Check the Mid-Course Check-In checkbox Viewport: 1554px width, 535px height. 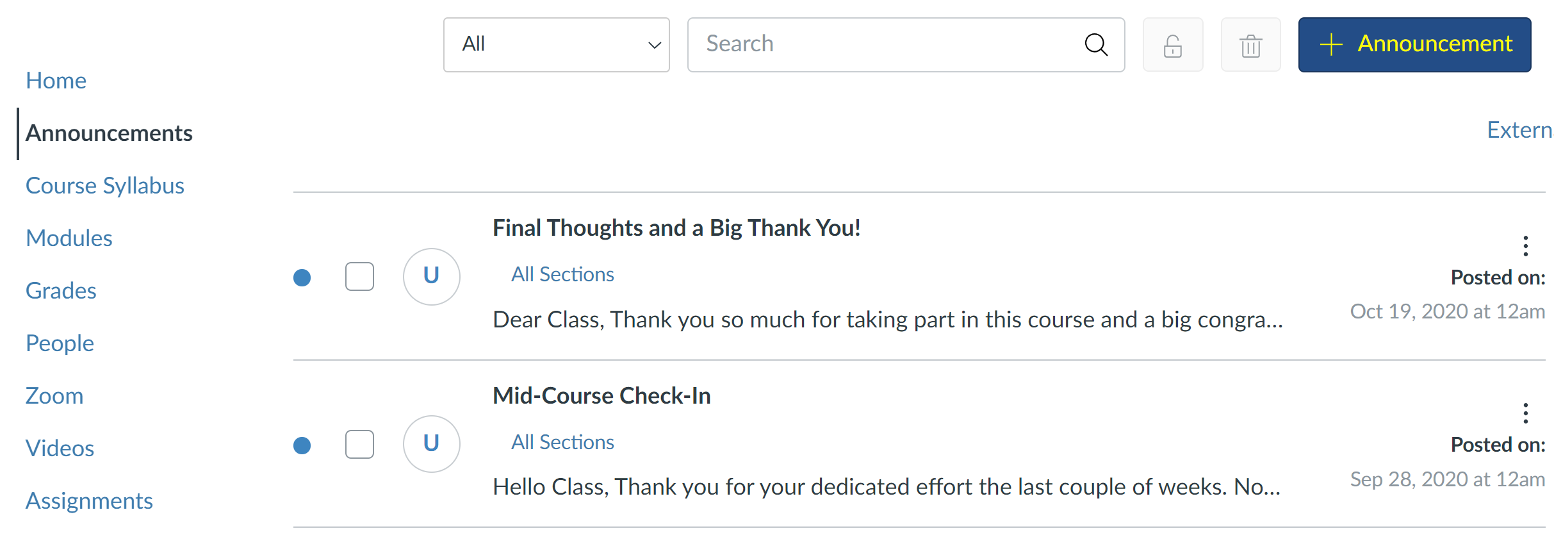point(359,443)
